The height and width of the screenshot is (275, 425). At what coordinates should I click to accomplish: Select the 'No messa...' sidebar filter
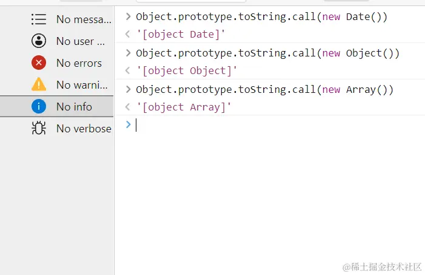point(56,19)
